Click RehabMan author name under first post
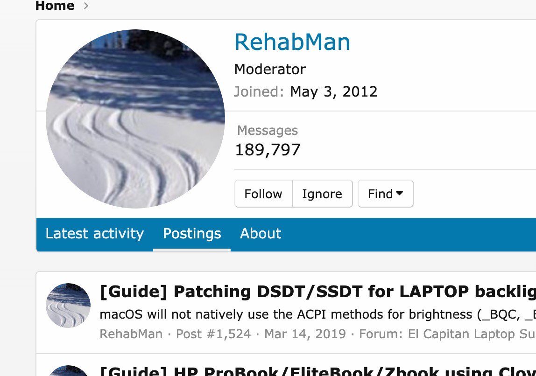Image resolution: width=536 pixels, height=376 pixels. coord(131,334)
